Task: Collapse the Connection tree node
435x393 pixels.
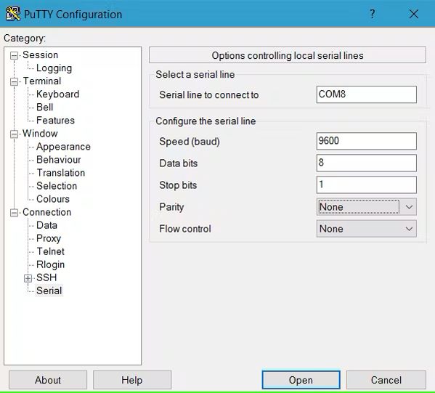Action: 14,213
